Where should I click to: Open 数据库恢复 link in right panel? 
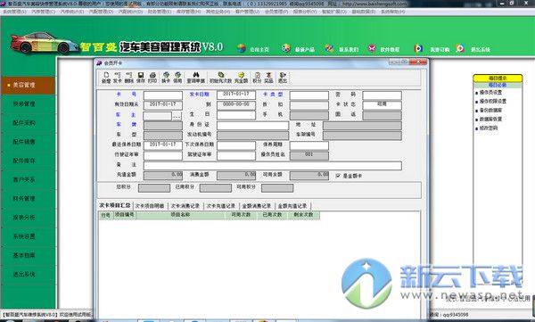click(490, 120)
